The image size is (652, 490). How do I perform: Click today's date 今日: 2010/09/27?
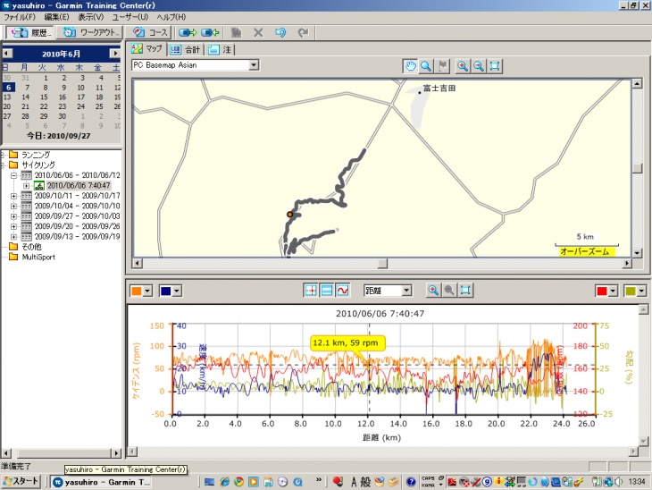pyautogui.click(x=58, y=136)
